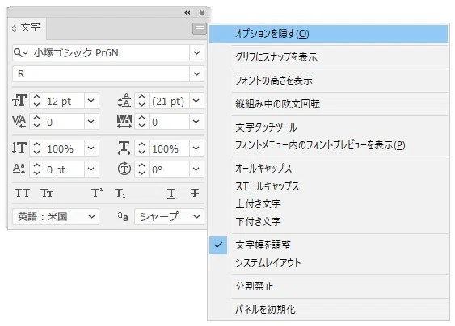Close the 文字 panel
This screenshot has height=326, width=455.
tap(202, 13)
